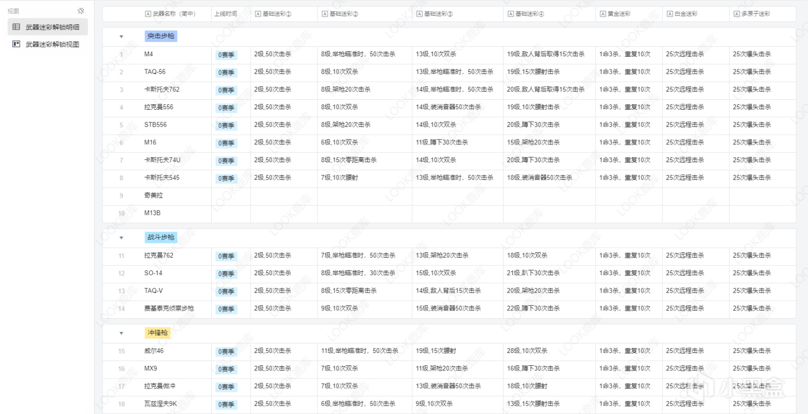Image resolution: width=808 pixels, height=414 pixels.
Task: Click the grid icon of 武器迷彩解锁明细
Action: tap(16, 27)
